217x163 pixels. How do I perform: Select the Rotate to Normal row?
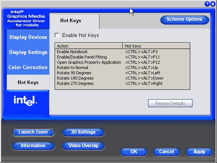click(122, 68)
